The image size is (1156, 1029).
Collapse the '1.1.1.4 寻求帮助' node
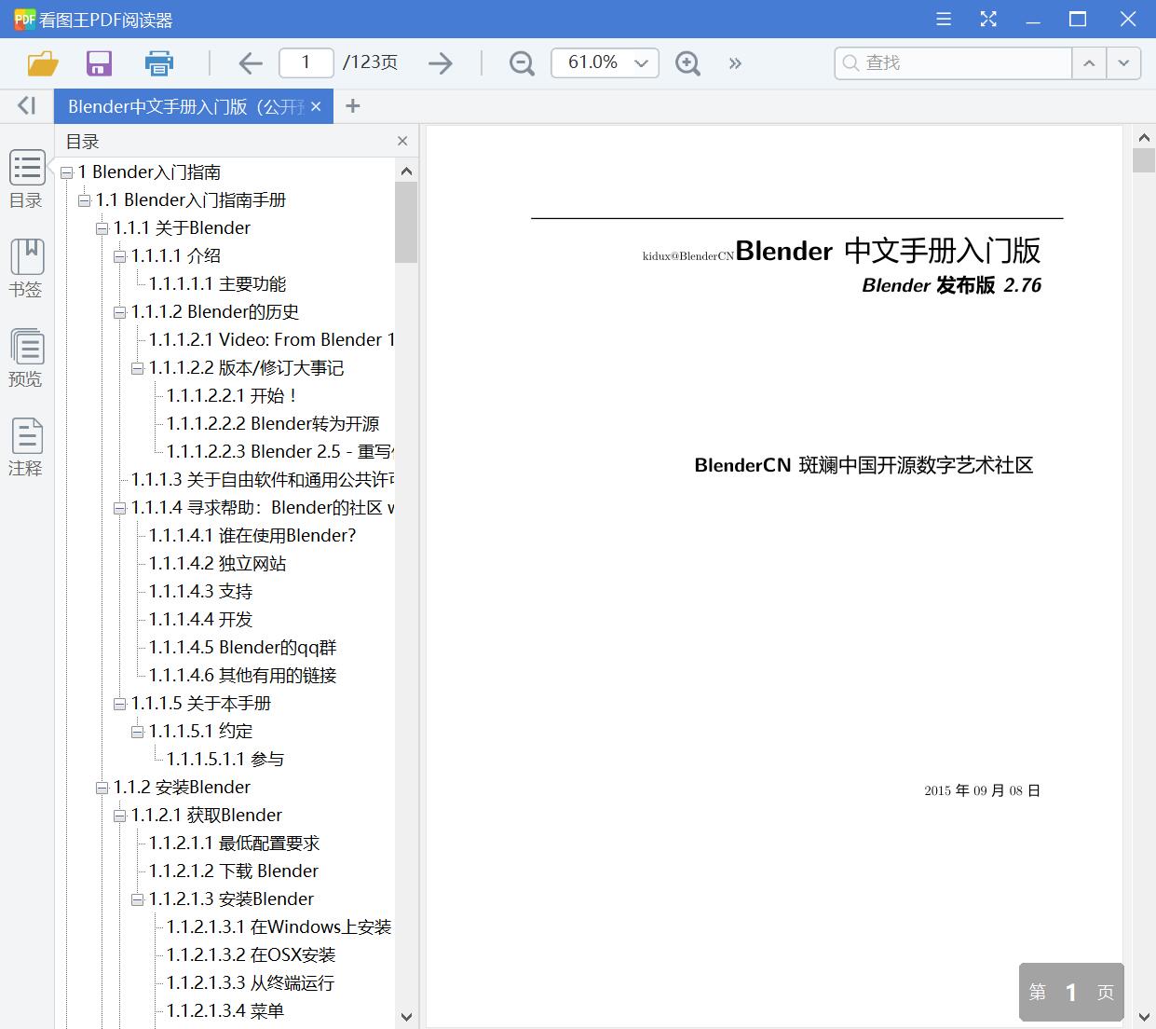pos(120,508)
